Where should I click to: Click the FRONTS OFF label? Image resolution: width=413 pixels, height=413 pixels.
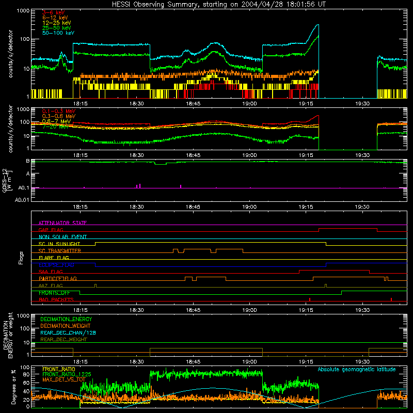(54, 293)
